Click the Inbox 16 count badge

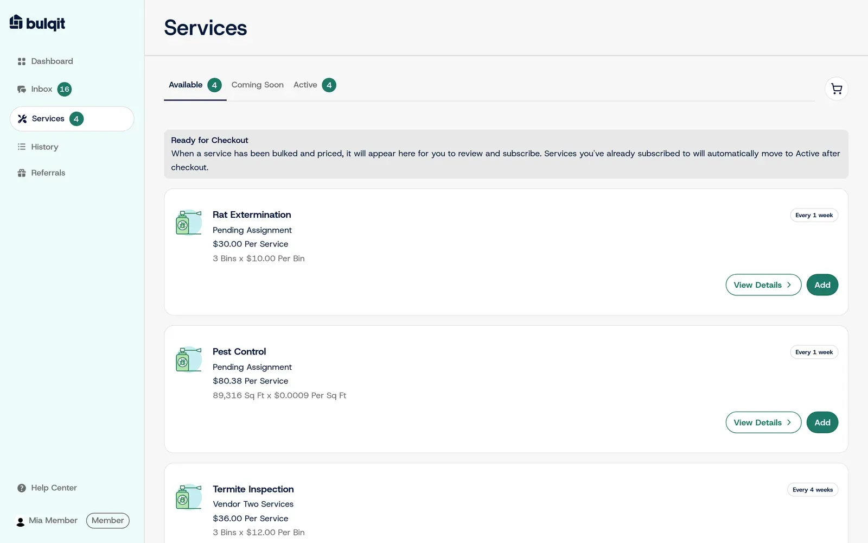(65, 89)
